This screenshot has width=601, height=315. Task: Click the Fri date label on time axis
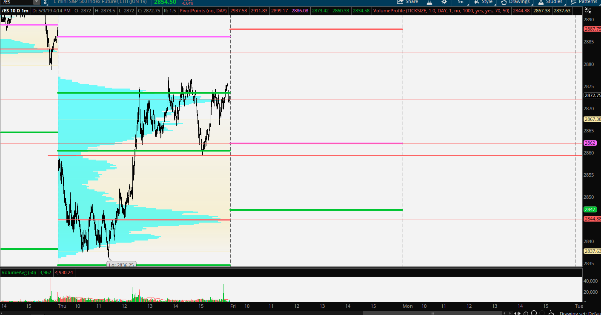point(233,306)
